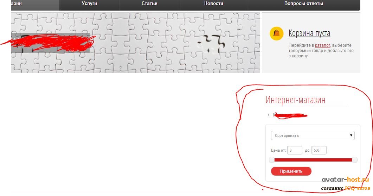The image size is (373, 196).
Task: Open the Новости navigation item
Action: point(214,4)
